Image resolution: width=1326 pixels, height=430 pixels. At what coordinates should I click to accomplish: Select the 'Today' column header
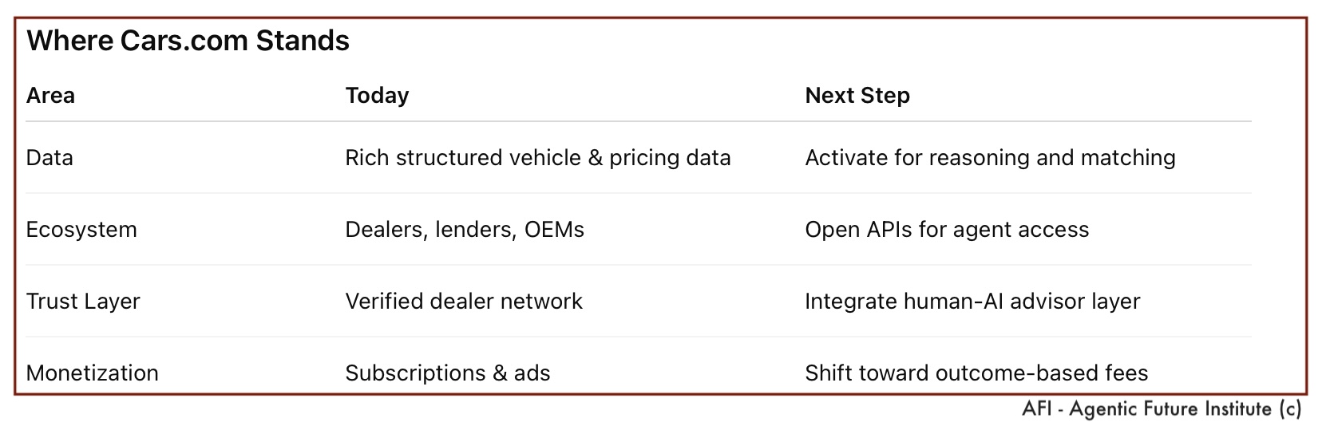coord(377,96)
